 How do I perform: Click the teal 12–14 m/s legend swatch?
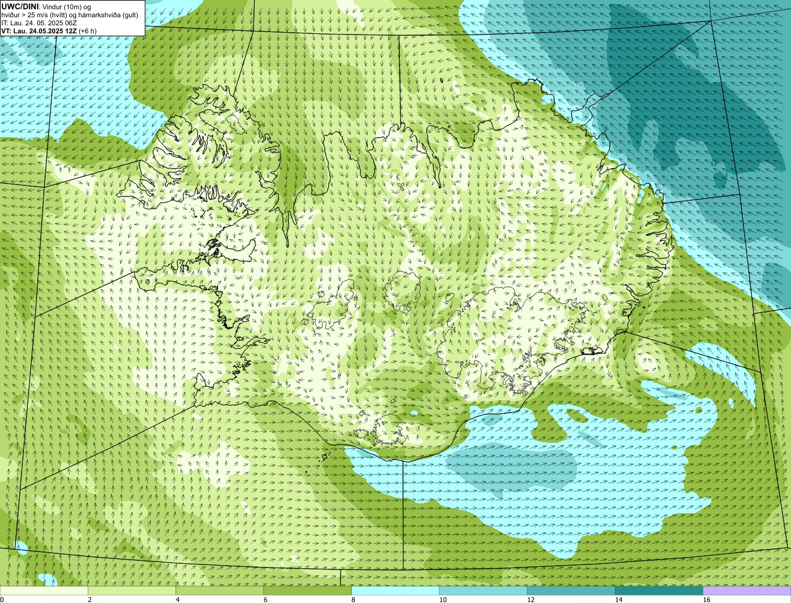[x=571, y=590]
